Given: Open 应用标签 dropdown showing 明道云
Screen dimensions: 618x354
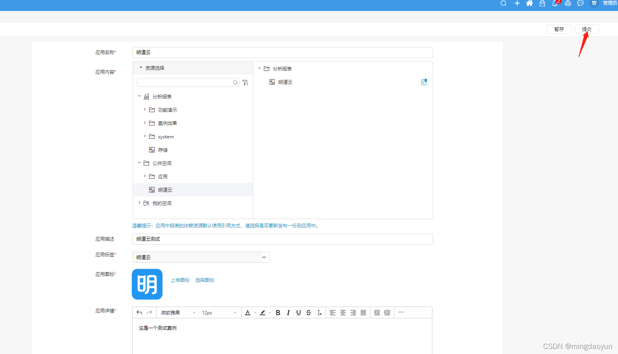Looking at the screenshot, I should (x=201, y=257).
